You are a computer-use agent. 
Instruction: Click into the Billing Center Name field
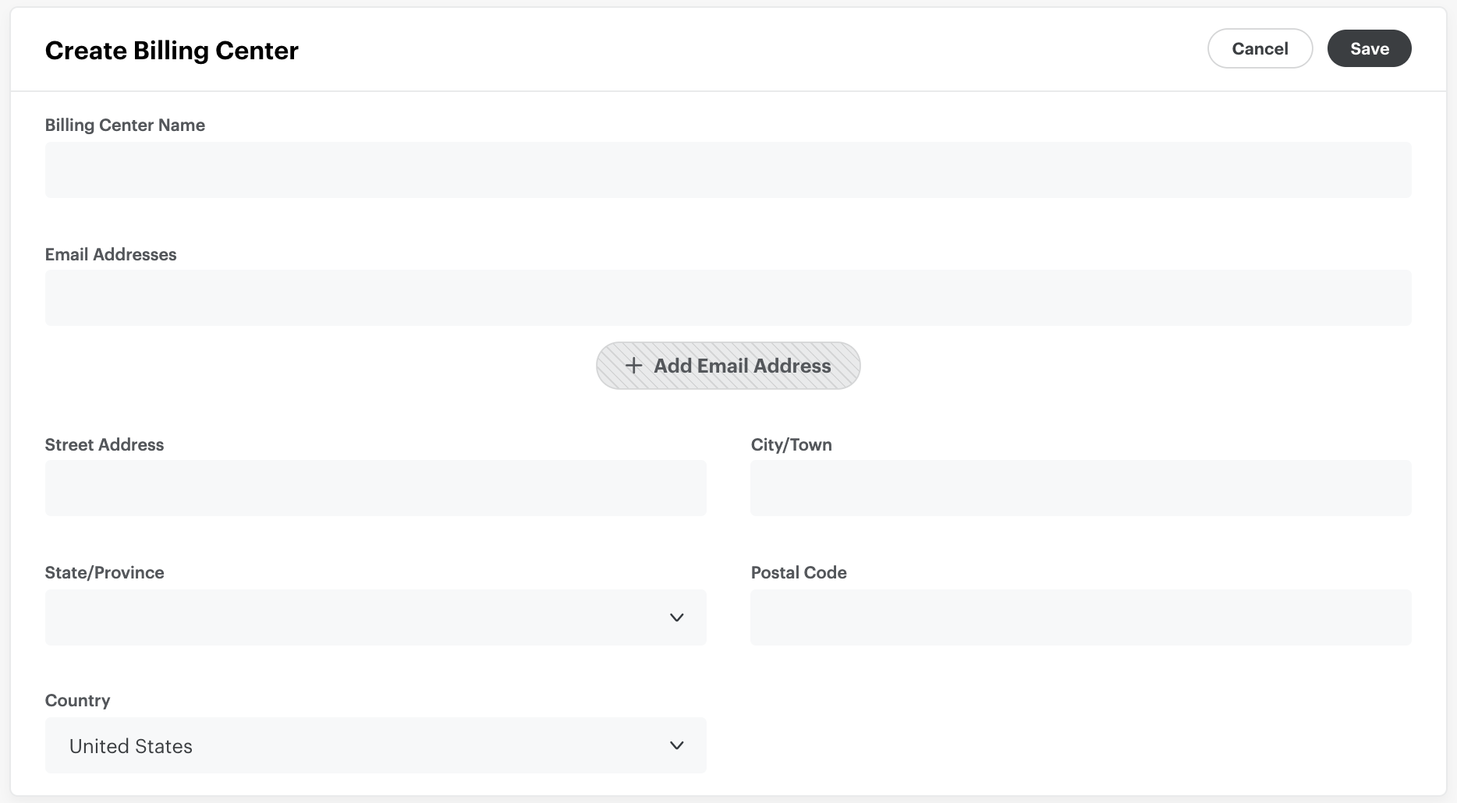(728, 169)
